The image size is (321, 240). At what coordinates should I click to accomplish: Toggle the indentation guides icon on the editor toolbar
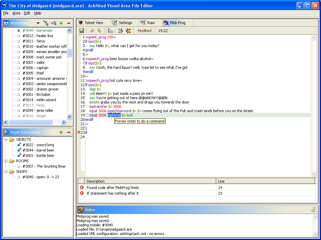110,30
